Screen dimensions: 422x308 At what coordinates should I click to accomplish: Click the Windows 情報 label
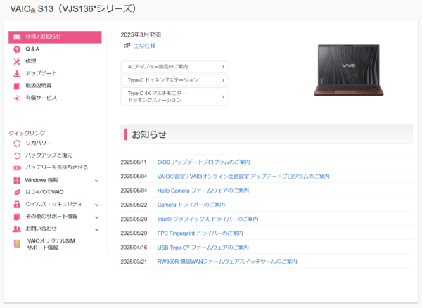(41, 180)
